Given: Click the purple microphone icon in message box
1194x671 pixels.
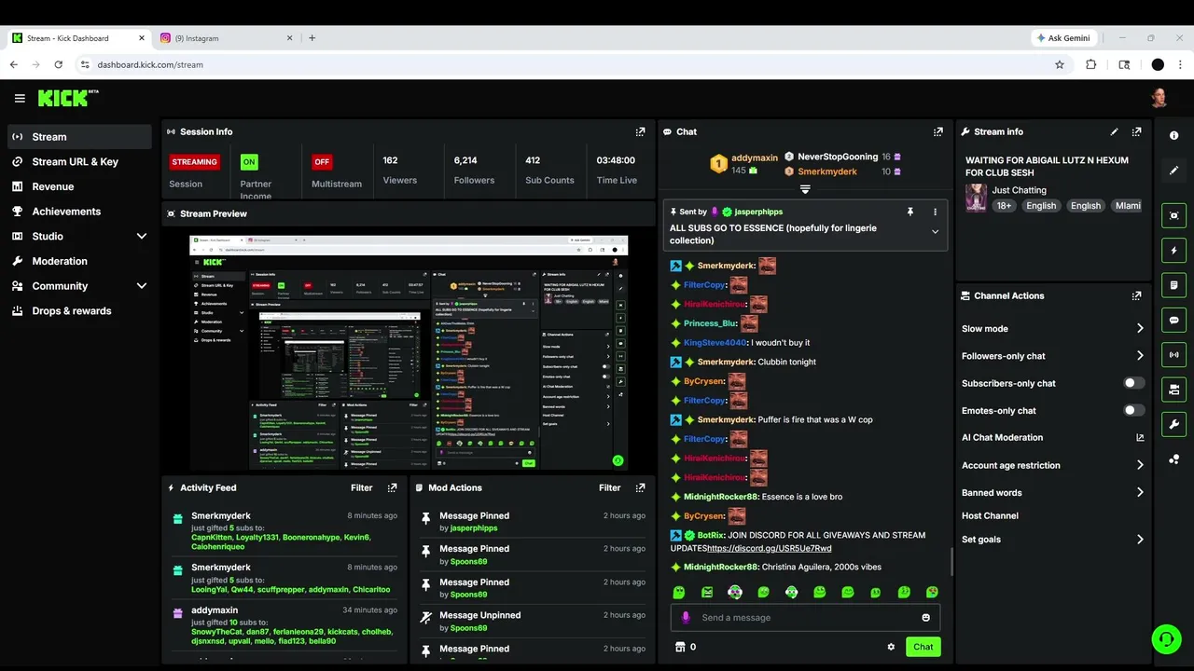Looking at the screenshot, I should [686, 618].
